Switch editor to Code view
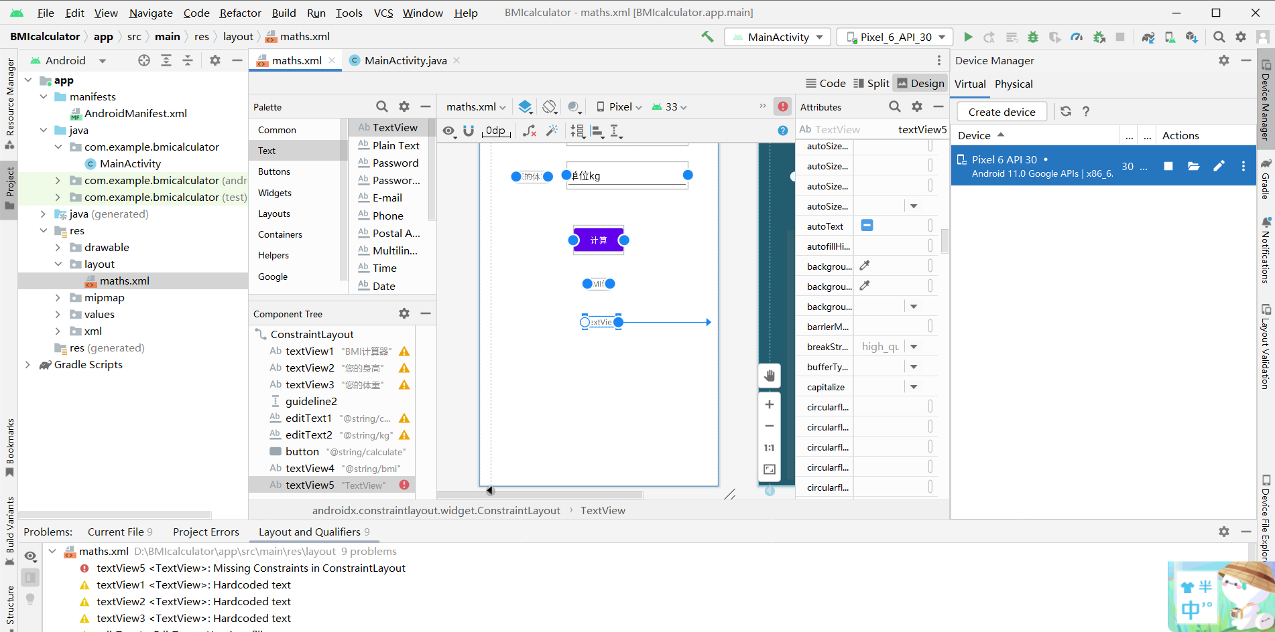Viewport: 1275px width, 632px height. tap(826, 83)
